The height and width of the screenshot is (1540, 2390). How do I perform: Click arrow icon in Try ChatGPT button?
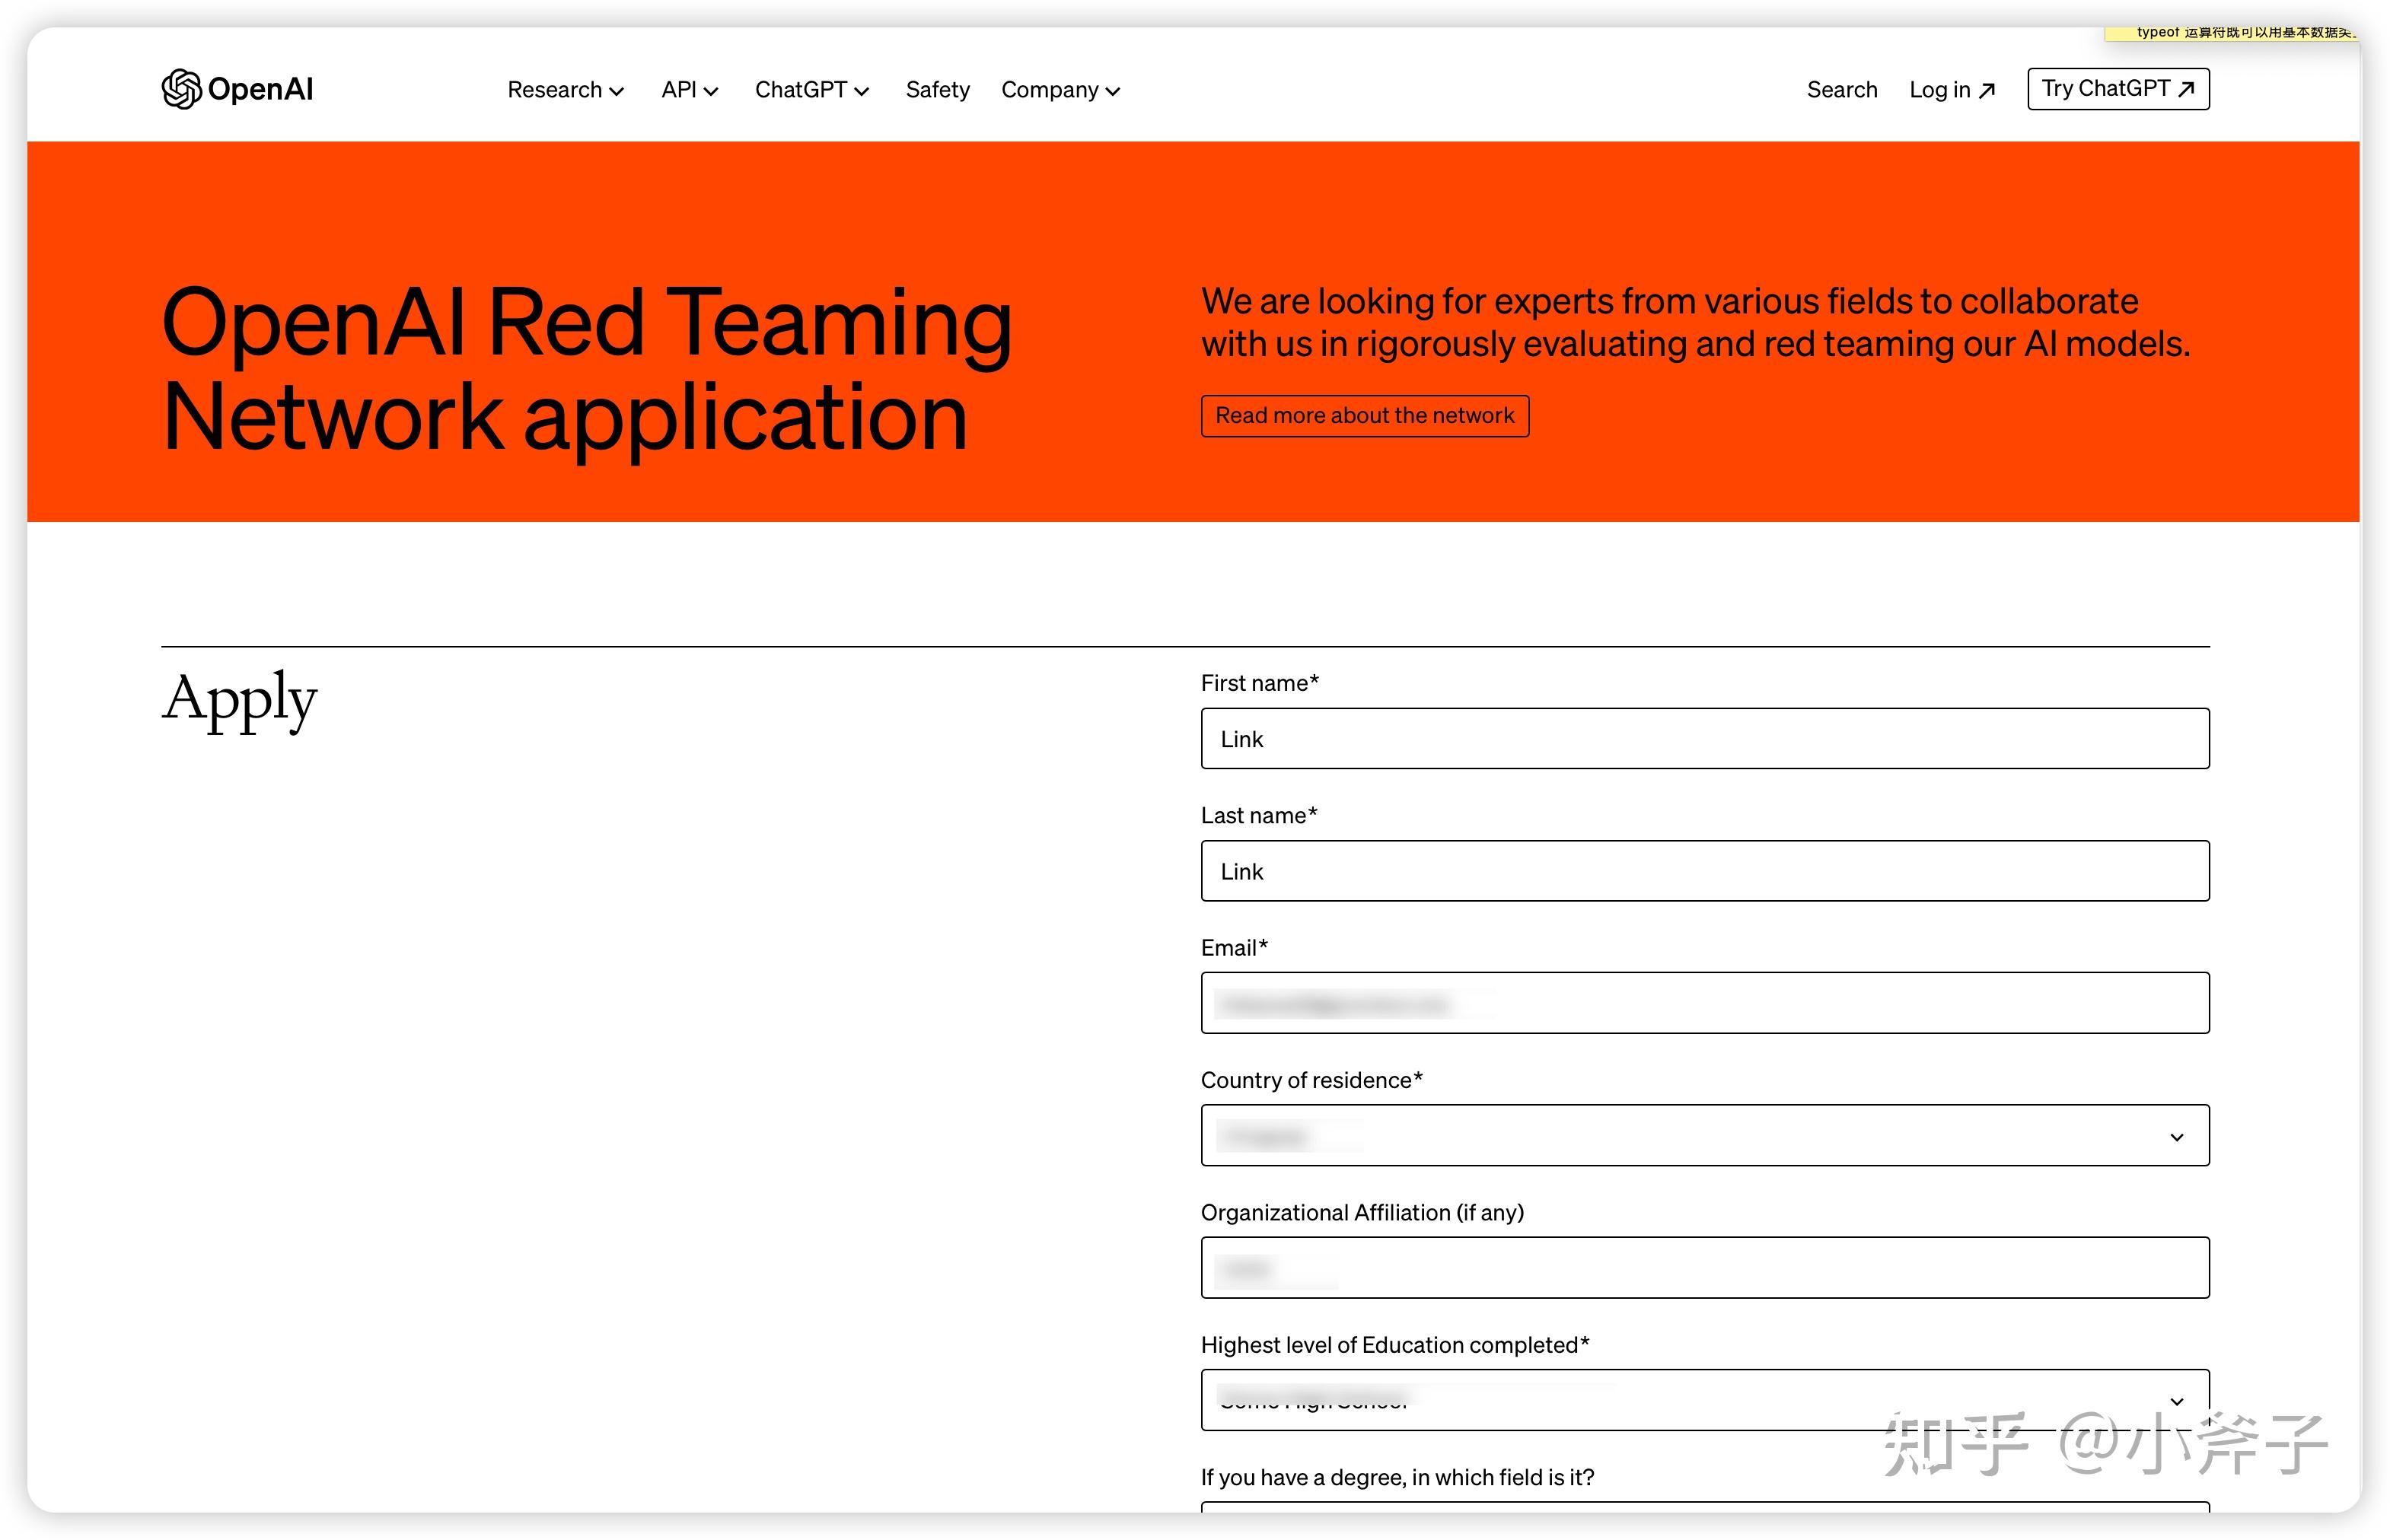(x=2187, y=89)
